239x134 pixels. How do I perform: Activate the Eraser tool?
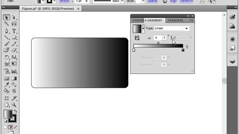(14, 50)
